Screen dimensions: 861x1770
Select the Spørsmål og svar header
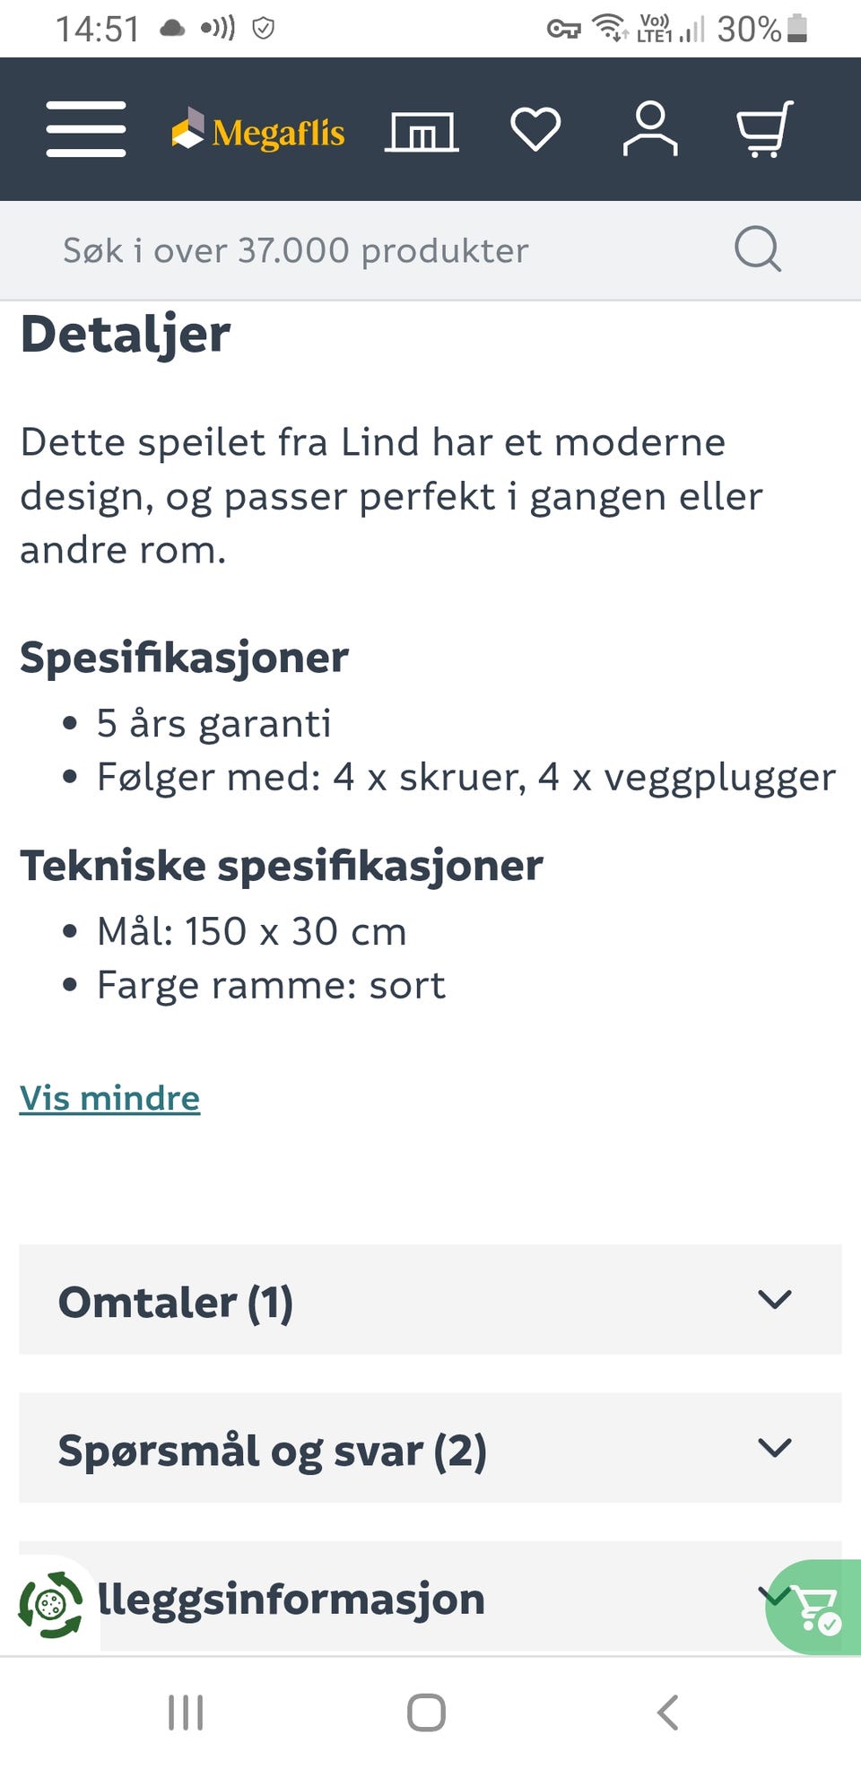(x=272, y=1448)
